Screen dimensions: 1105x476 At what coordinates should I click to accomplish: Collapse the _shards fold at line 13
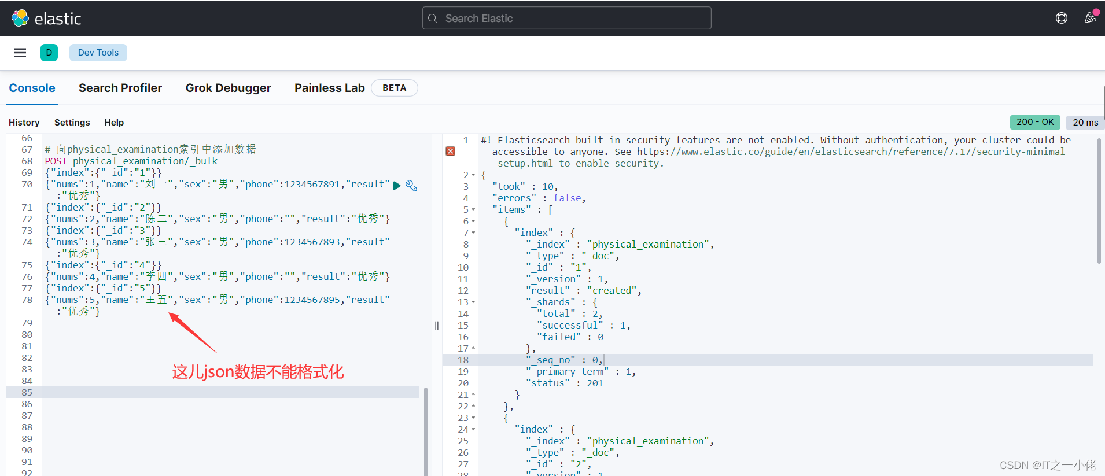(473, 302)
